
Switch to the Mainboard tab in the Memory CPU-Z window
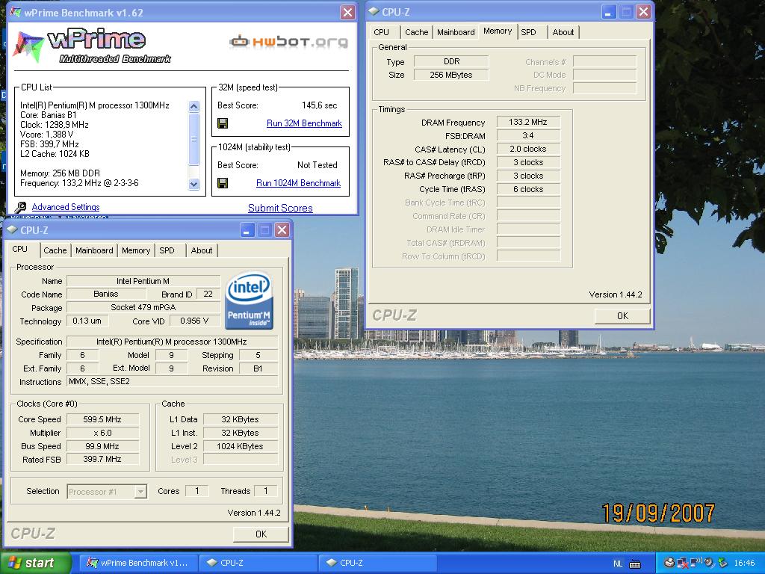pos(456,32)
